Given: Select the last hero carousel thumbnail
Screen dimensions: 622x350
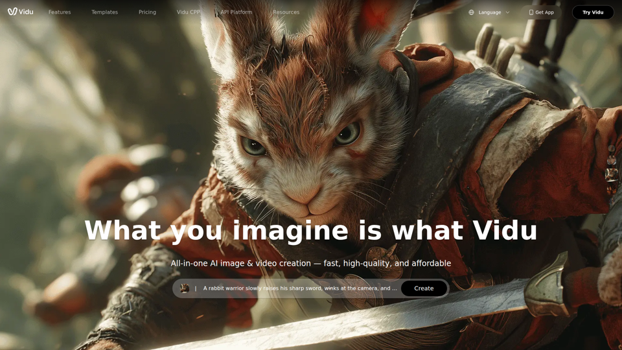Looking at the screenshot, I should tap(611, 189).
